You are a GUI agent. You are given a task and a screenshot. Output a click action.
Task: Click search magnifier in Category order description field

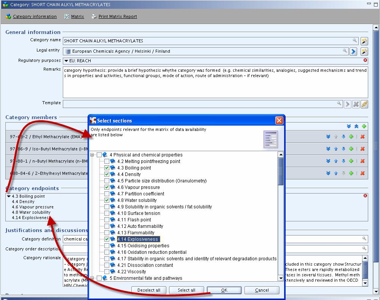[x=364, y=248]
